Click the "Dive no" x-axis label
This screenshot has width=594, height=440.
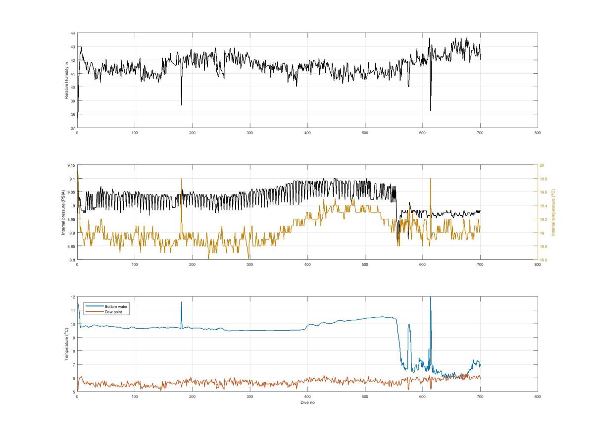(x=307, y=402)
